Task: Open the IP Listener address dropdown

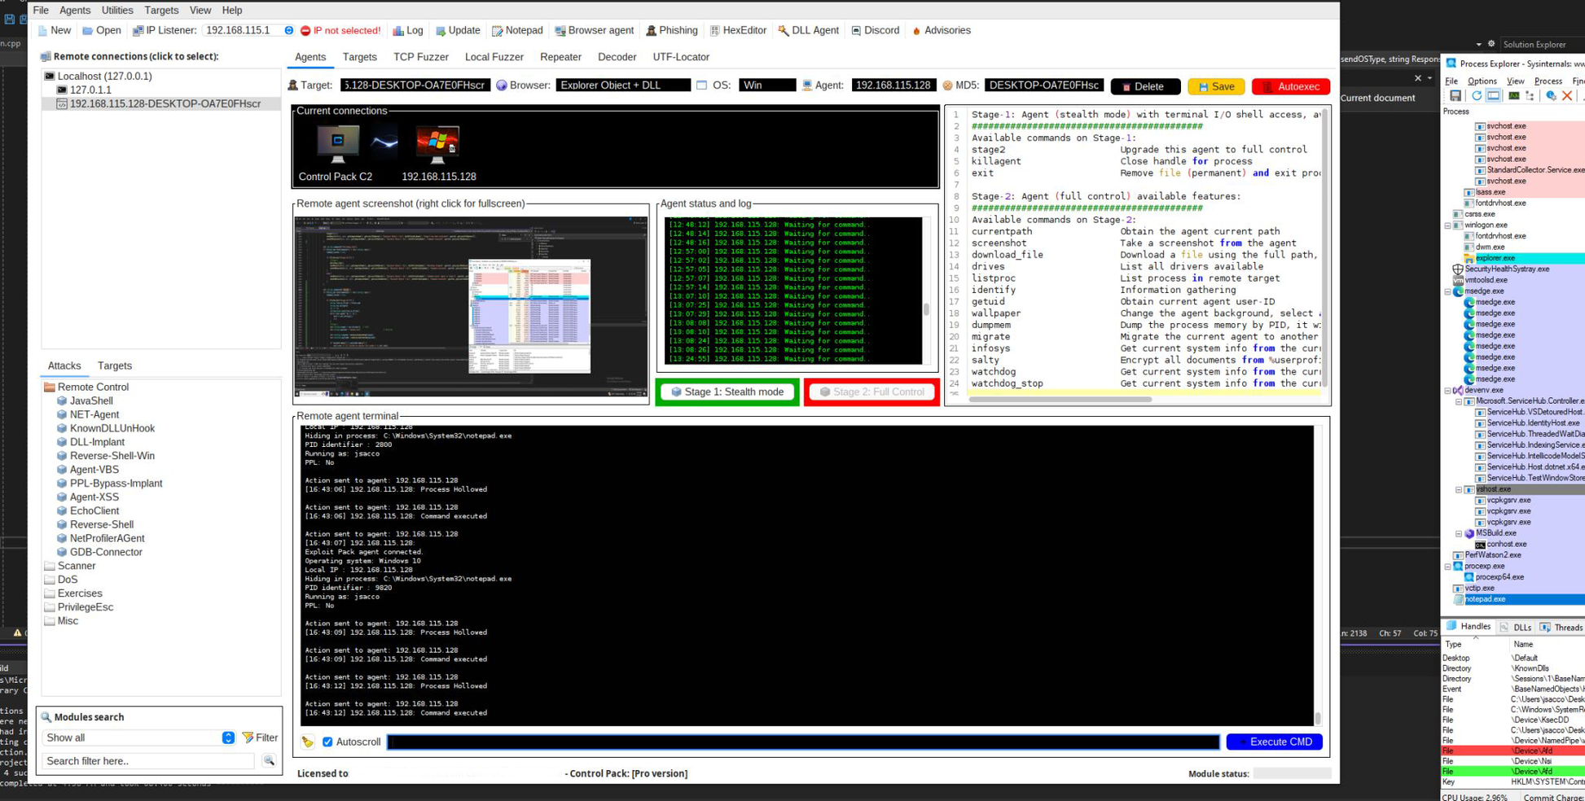Action: [x=288, y=31]
